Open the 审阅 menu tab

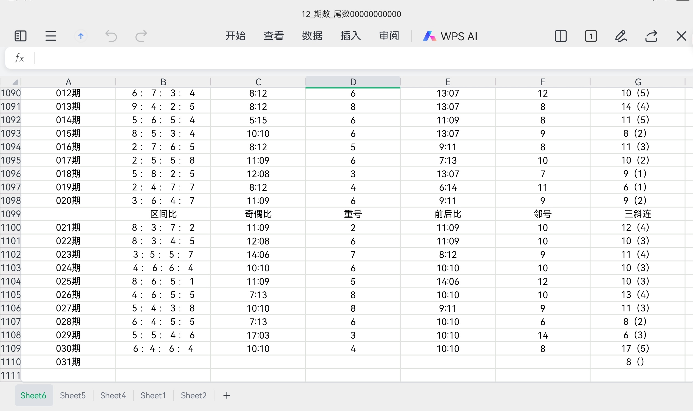pos(389,36)
